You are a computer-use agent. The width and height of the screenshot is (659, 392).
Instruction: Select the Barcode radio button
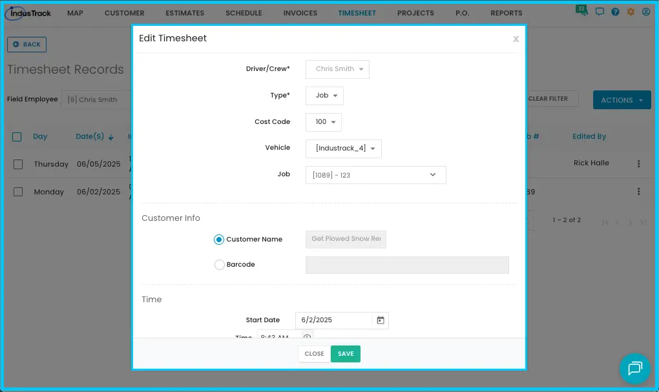(219, 265)
